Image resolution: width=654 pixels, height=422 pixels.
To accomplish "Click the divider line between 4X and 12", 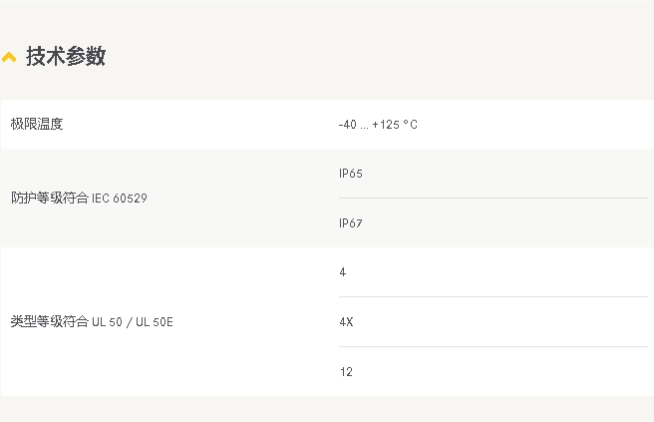I will (493, 346).
